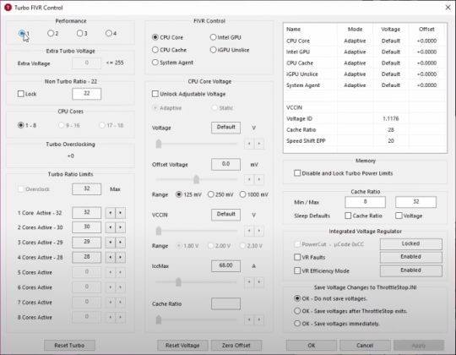Viewport: 456px width, 355px height.
Task: Click the Cache Ratio Min field
Action: (x=366, y=202)
